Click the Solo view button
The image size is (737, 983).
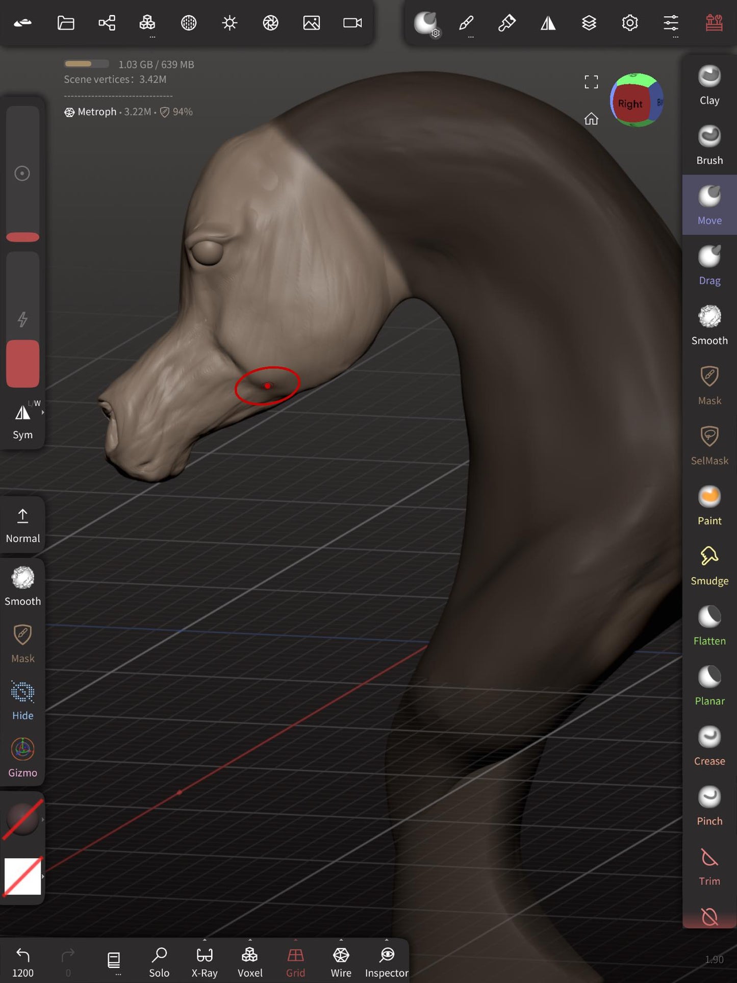click(x=159, y=962)
